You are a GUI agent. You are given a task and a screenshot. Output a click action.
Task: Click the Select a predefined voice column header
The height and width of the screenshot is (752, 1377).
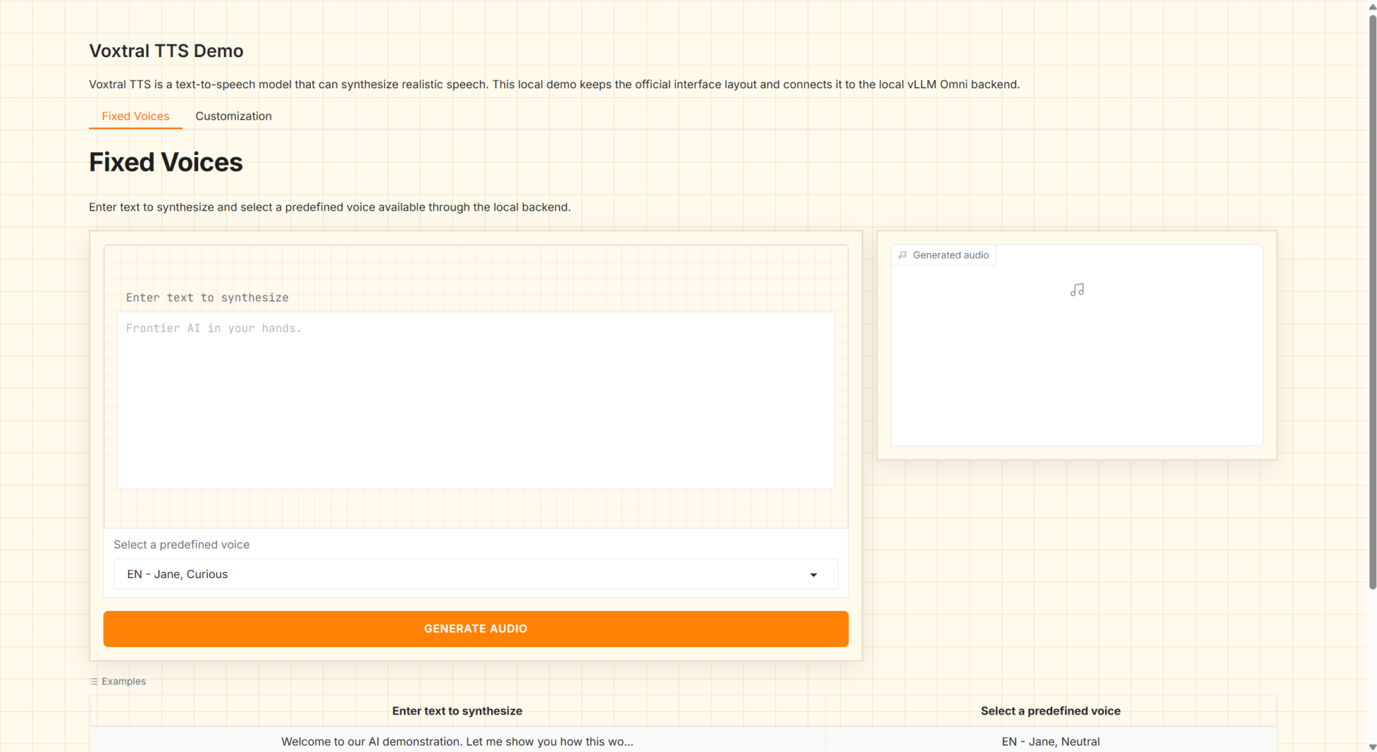pyautogui.click(x=1050, y=711)
